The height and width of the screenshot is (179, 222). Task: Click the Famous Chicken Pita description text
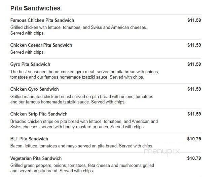pos(79,30)
